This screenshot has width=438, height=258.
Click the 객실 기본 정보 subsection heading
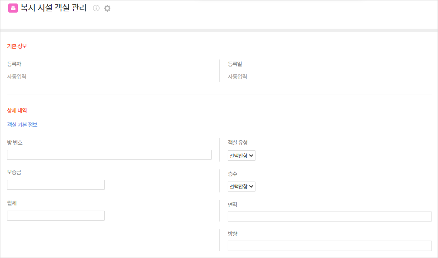click(x=22, y=125)
